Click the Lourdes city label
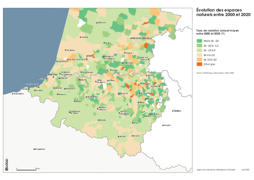This screenshot has height=180, width=254. click(167, 125)
